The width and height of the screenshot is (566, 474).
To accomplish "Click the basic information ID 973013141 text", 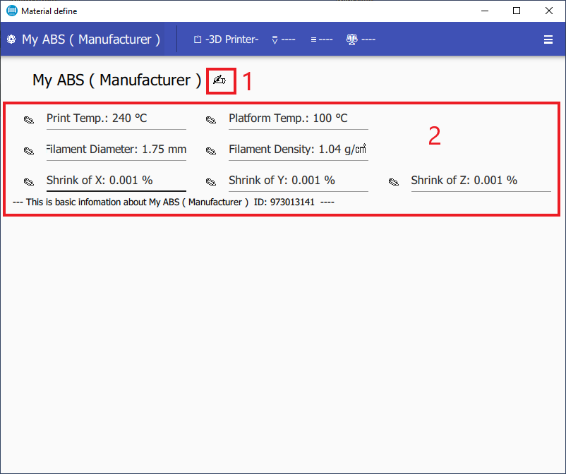I will pos(174,202).
